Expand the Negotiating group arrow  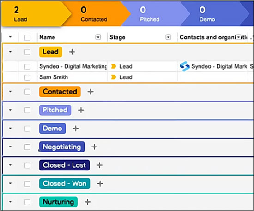coord(10,147)
